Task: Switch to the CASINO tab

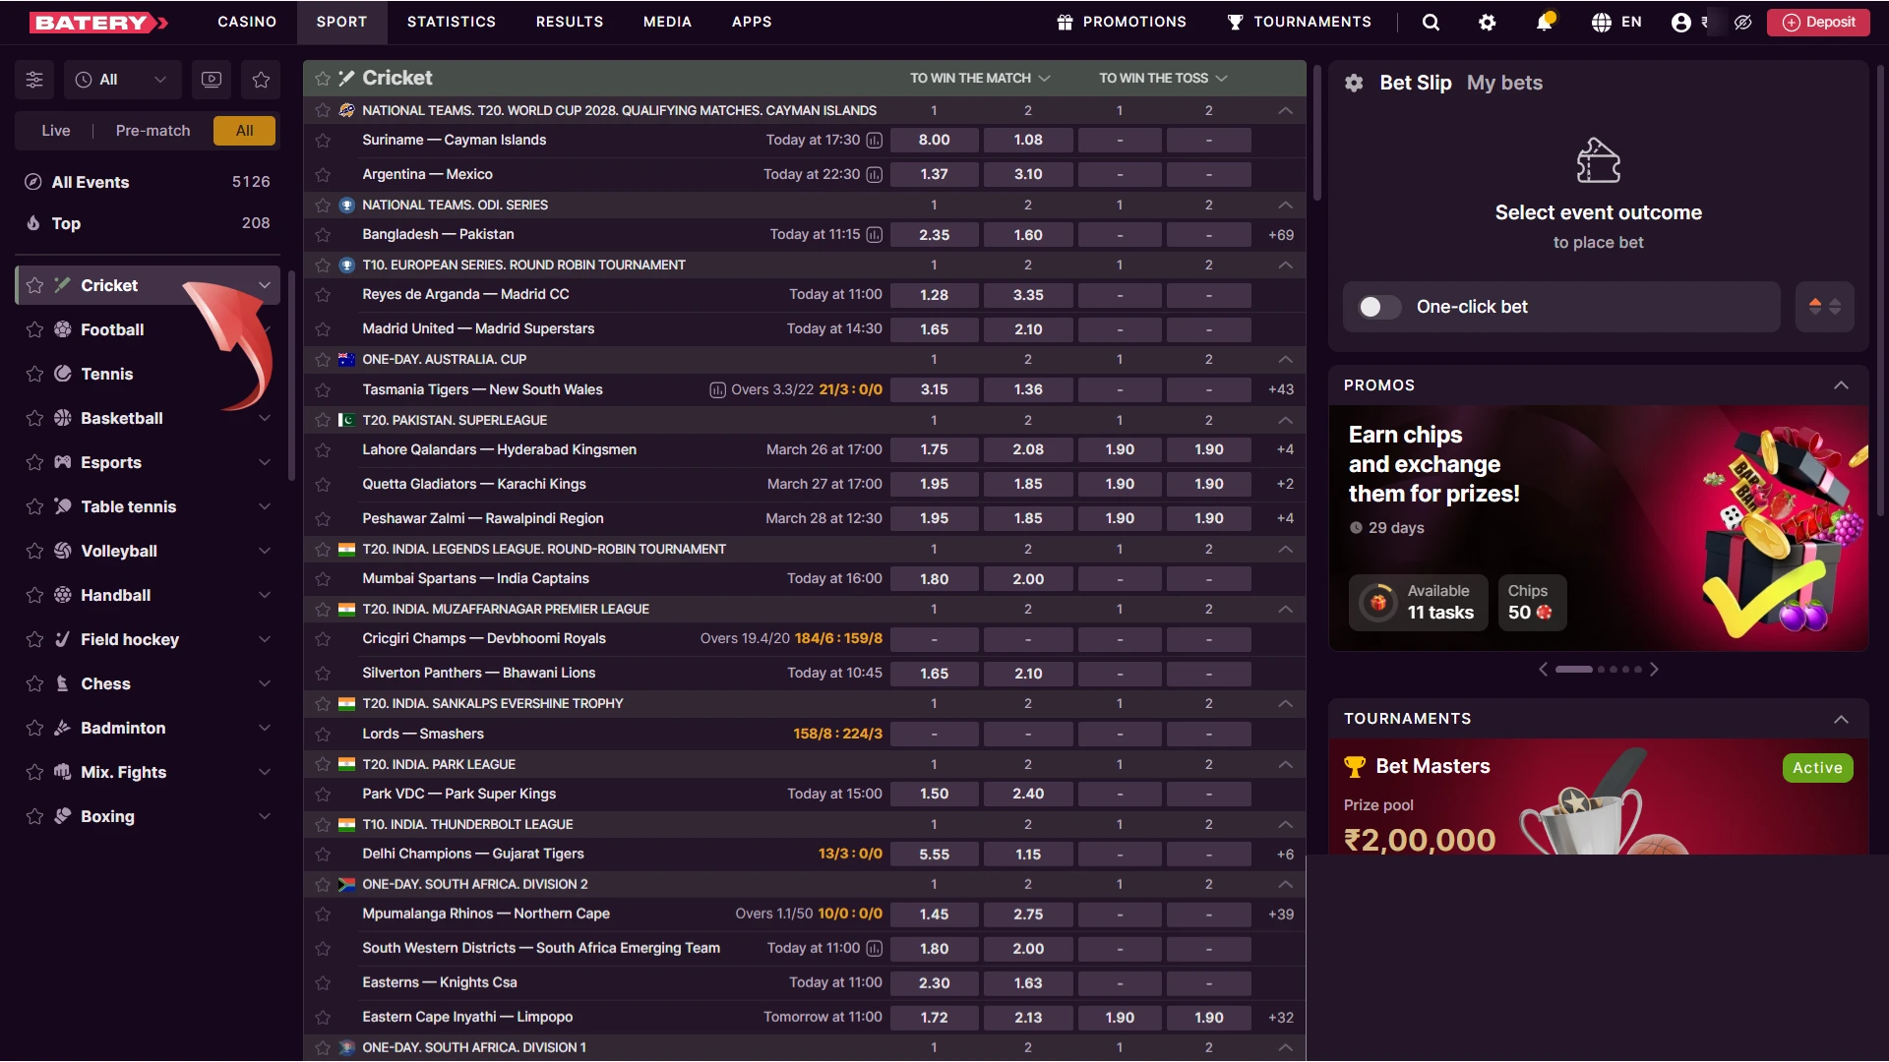Action: pyautogui.click(x=246, y=22)
